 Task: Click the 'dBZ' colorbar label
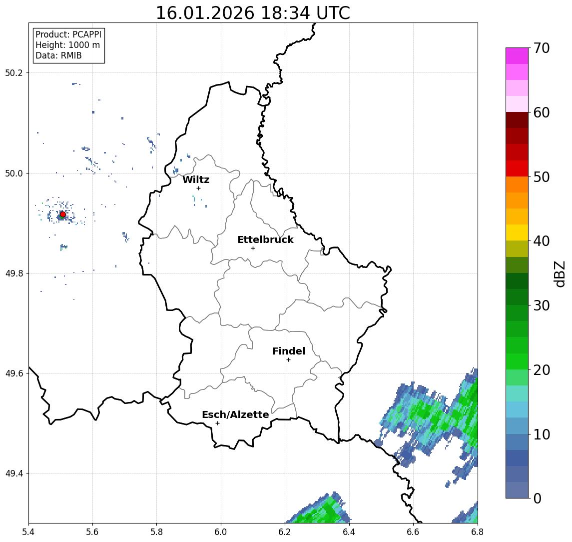[x=559, y=273]
